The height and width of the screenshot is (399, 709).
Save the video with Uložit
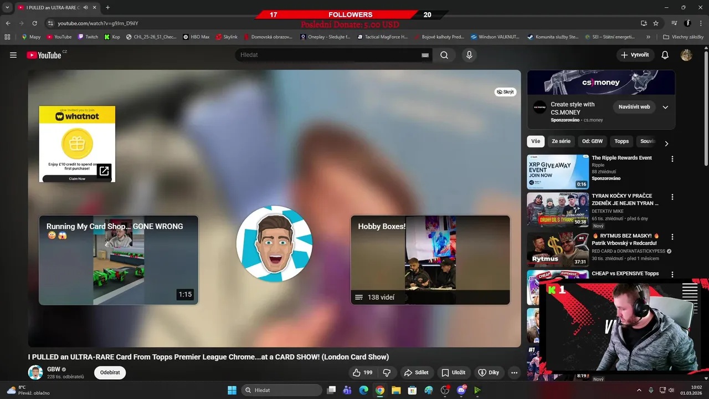coord(453,372)
